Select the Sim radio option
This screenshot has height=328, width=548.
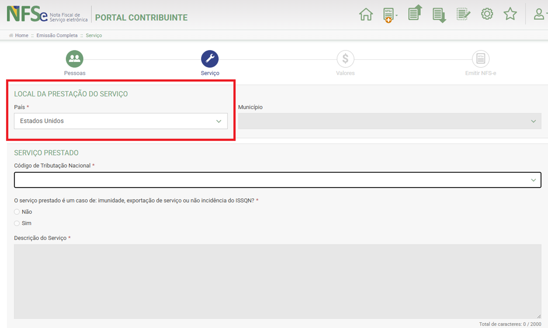tap(17, 223)
